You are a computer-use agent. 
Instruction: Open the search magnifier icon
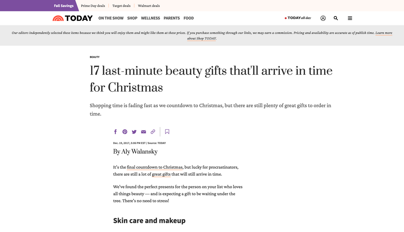coord(336,18)
